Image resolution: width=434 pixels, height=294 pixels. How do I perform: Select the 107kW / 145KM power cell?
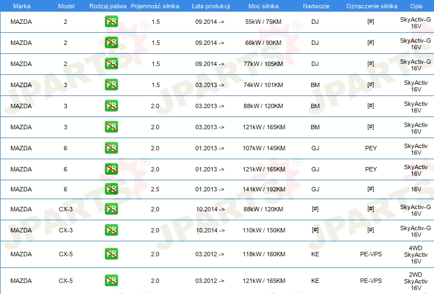(x=264, y=148)
